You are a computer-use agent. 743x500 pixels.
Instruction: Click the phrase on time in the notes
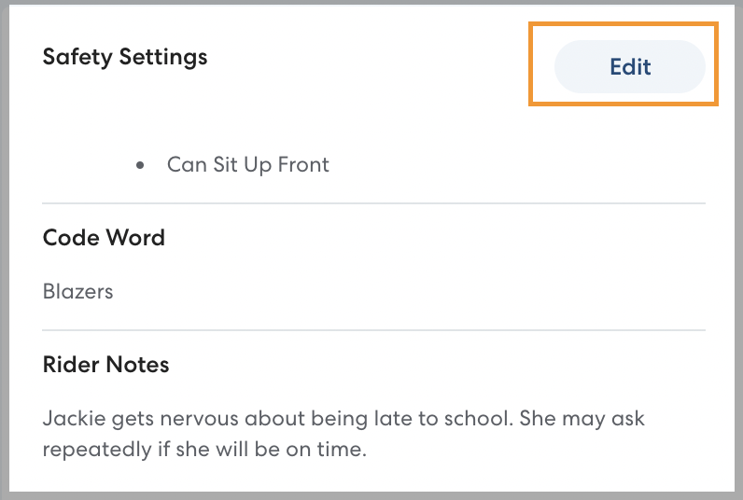coord(335,449)
